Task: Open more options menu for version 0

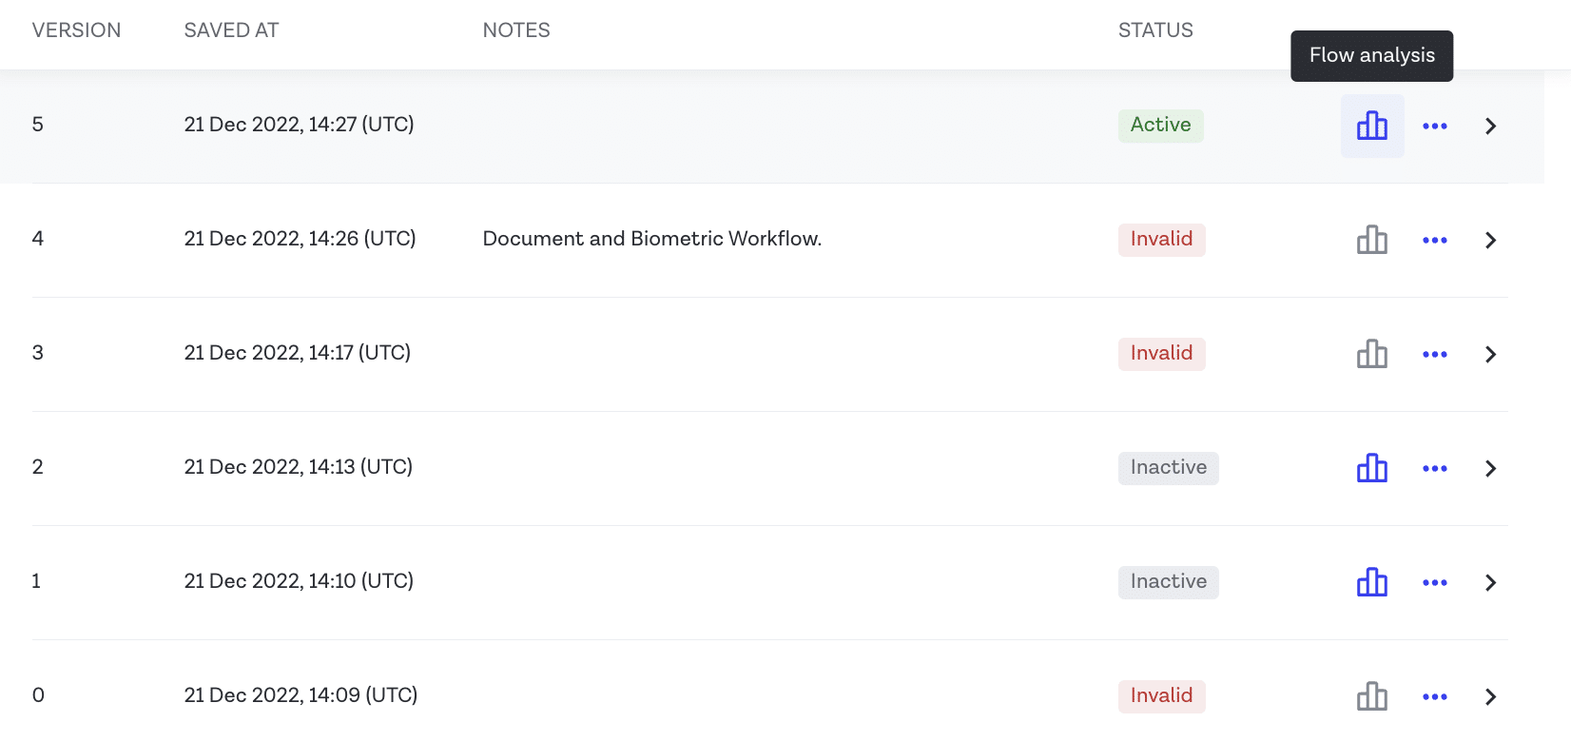Action: (1435, 696)
